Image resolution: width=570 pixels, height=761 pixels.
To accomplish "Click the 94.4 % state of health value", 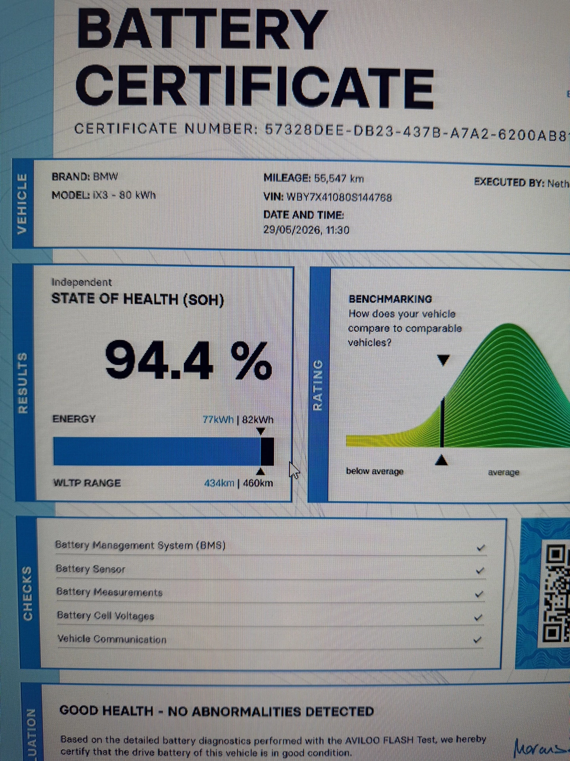I will click(189, 361).
